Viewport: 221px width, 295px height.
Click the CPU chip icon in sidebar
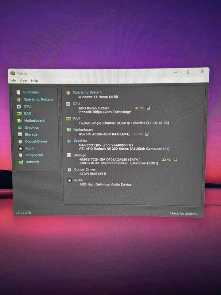19,107
